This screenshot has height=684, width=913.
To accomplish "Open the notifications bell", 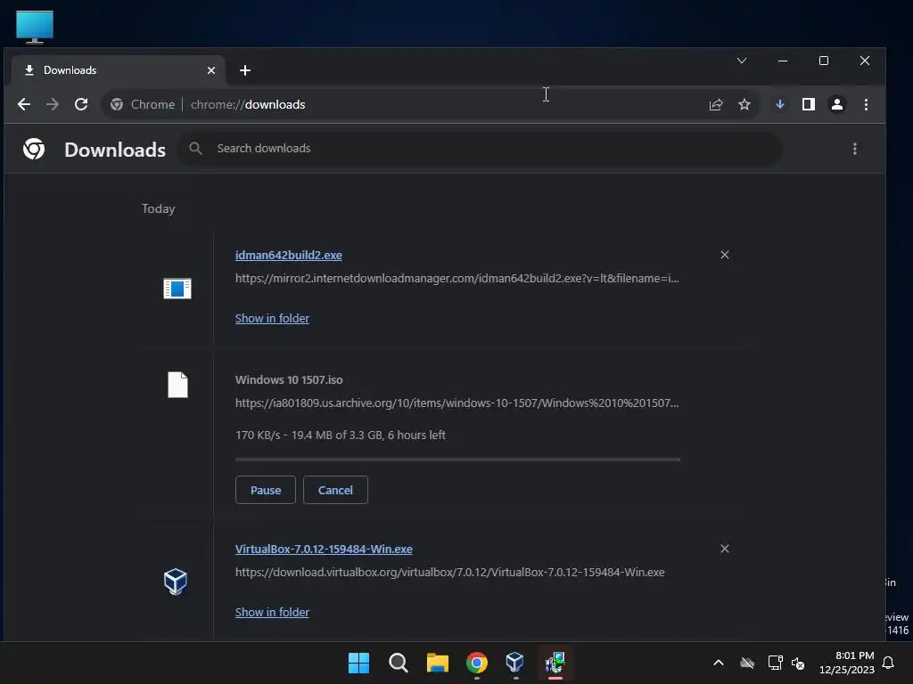I will coord(888,663).
